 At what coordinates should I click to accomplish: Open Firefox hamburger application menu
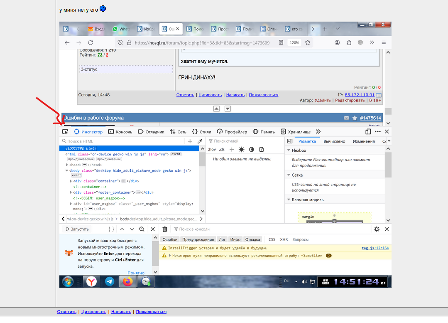point(384,43)
